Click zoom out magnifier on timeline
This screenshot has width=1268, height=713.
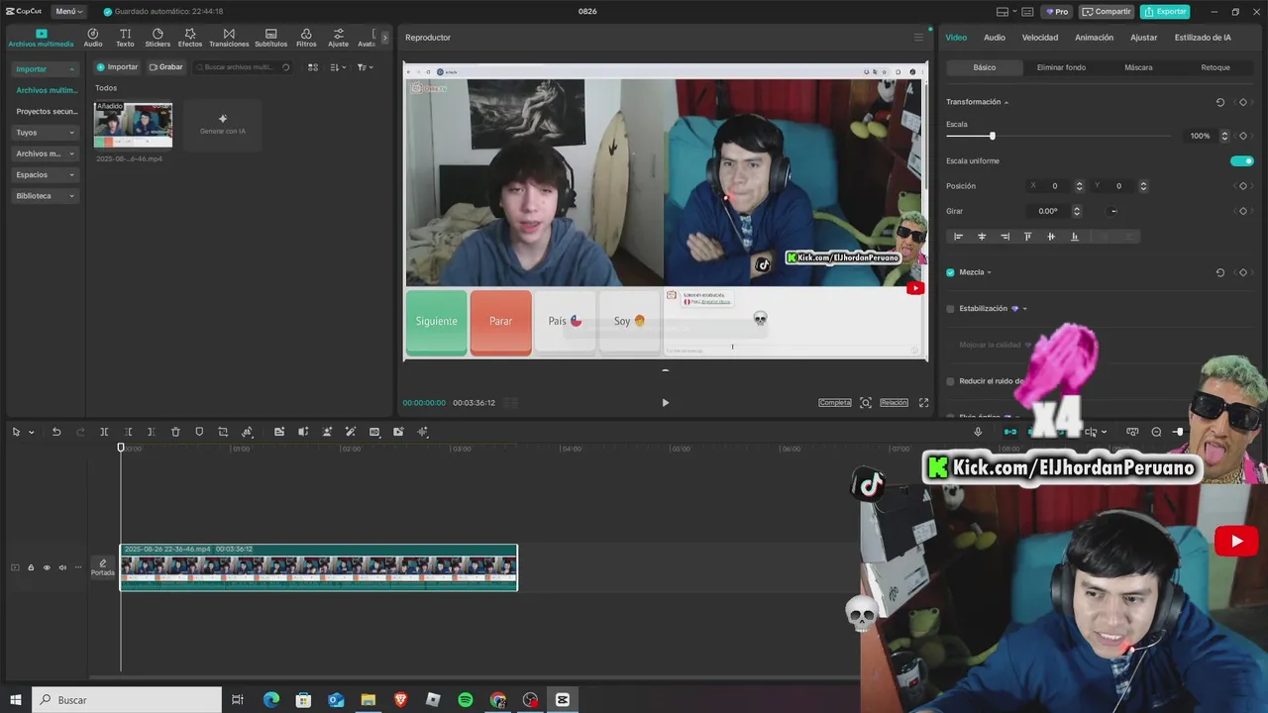tap(1156, 432)
